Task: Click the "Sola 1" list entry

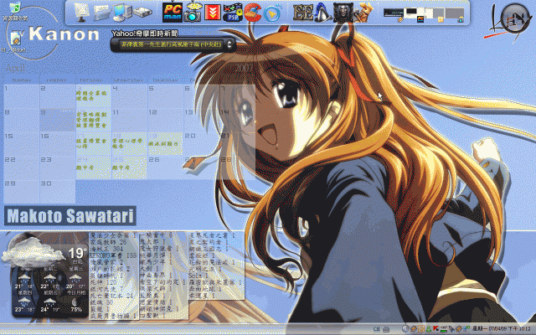Action: click(x=198, y=276)
